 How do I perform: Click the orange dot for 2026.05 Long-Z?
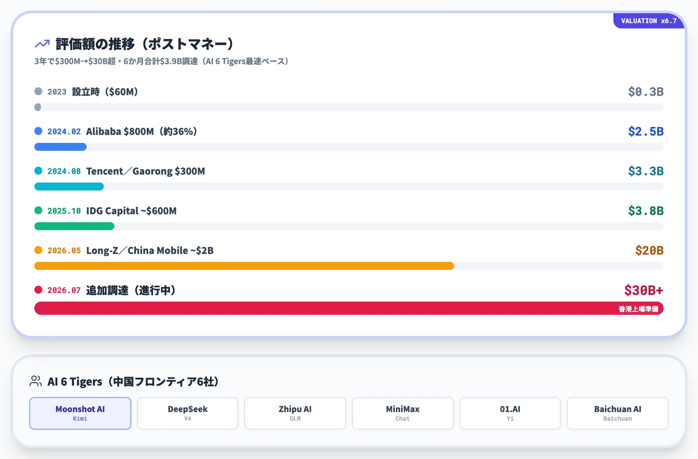(x=38, y=250)
